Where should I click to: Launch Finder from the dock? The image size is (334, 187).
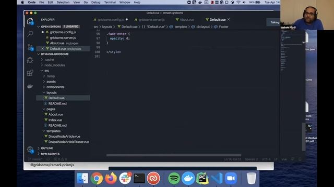pyautogui.click(x=82, y=178)
